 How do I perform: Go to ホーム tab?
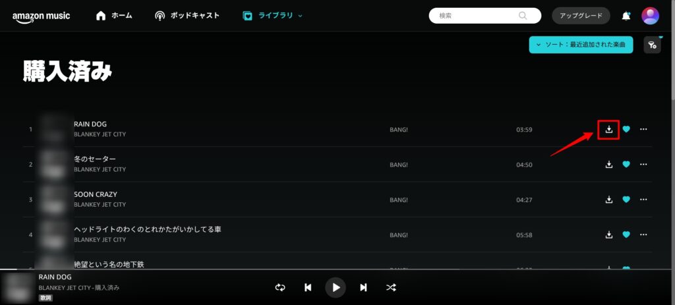(x=114, y=15)
